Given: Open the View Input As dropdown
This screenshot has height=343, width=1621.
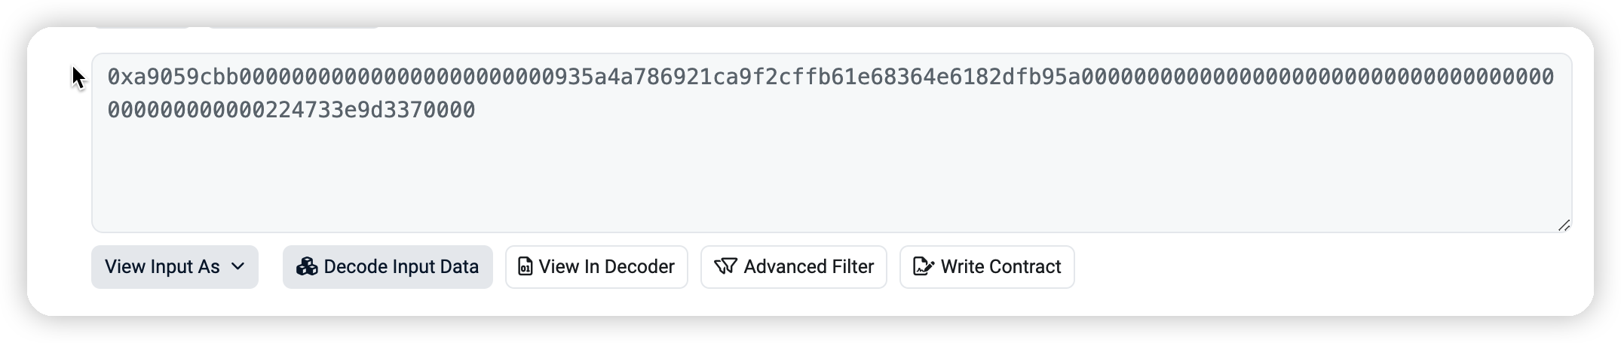Looking at the screenshot, I should 175,267.
